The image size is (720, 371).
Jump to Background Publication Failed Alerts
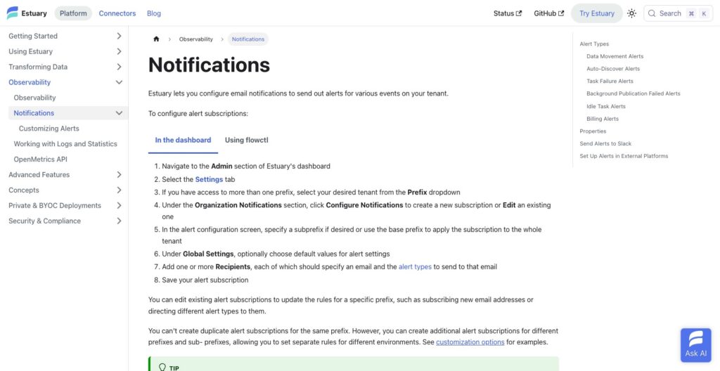(634, 93)
